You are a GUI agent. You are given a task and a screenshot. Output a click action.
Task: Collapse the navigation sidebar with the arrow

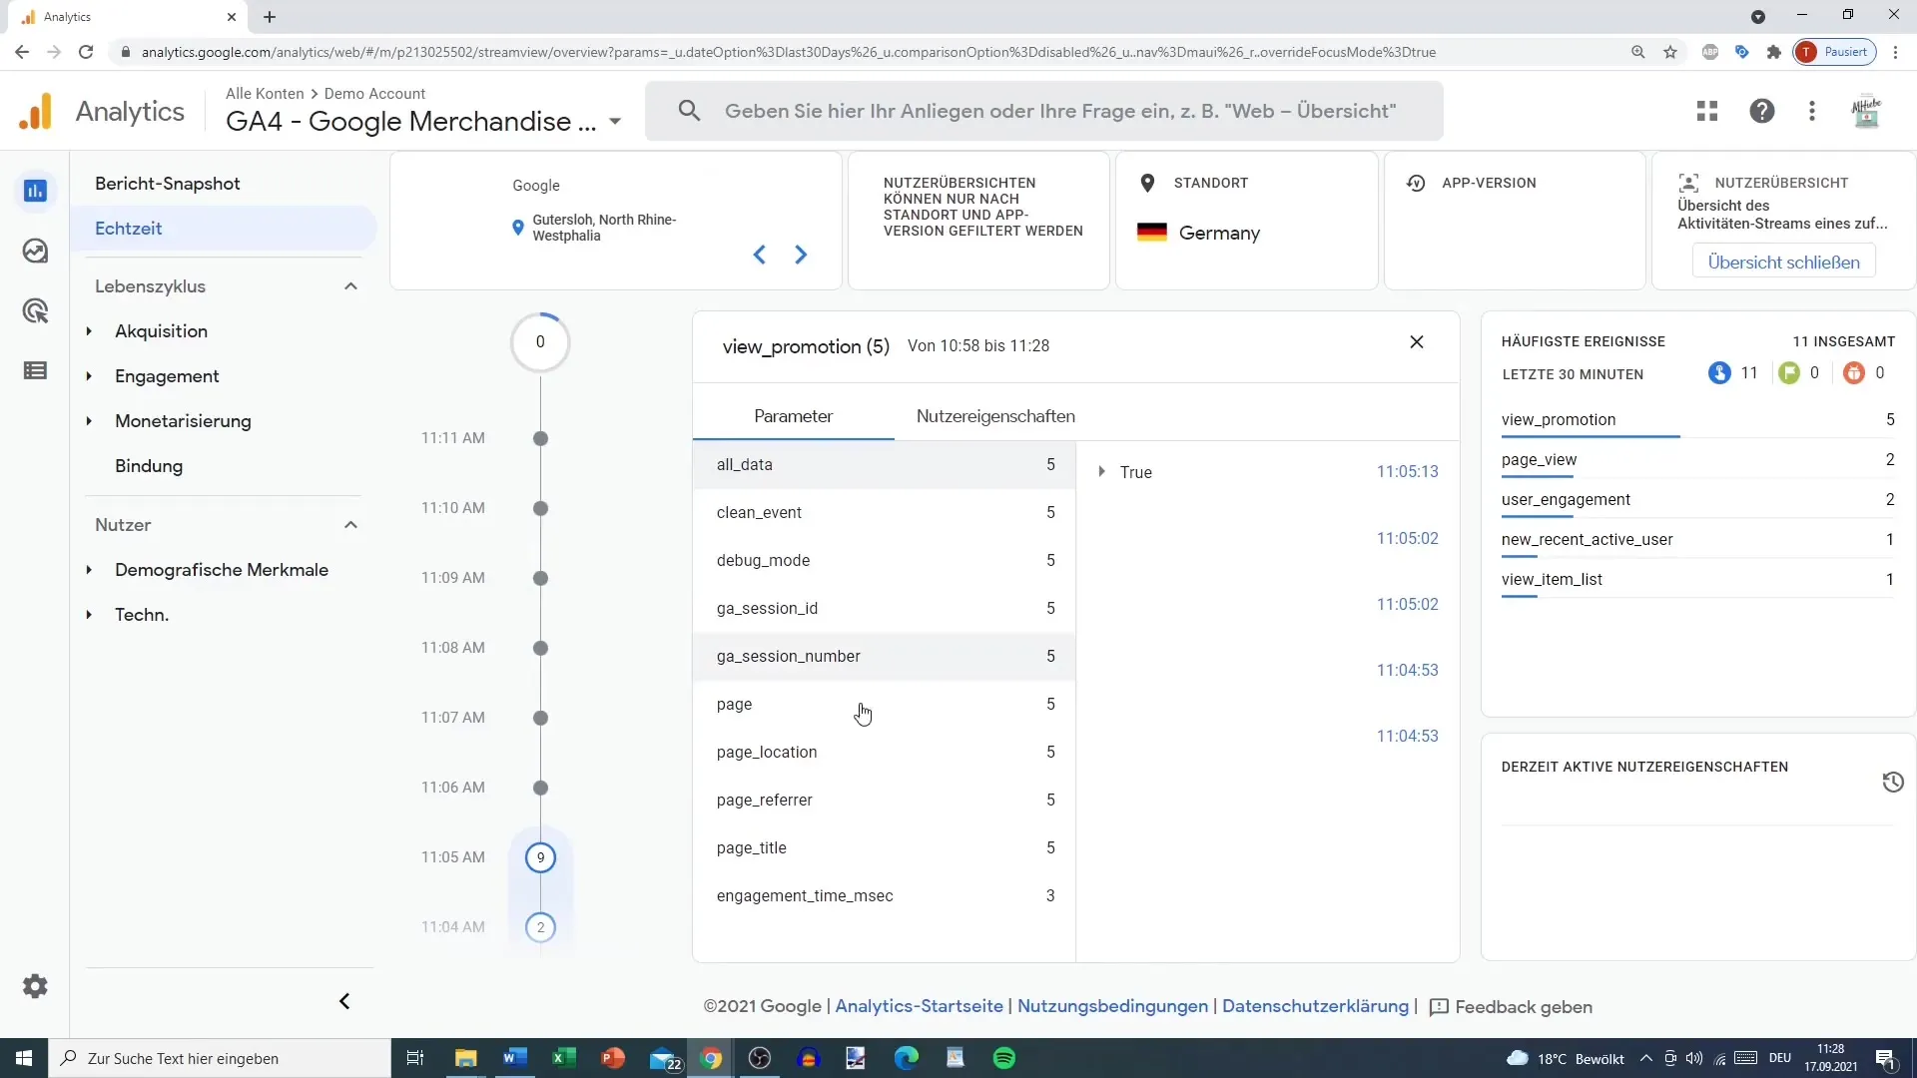344,1001
